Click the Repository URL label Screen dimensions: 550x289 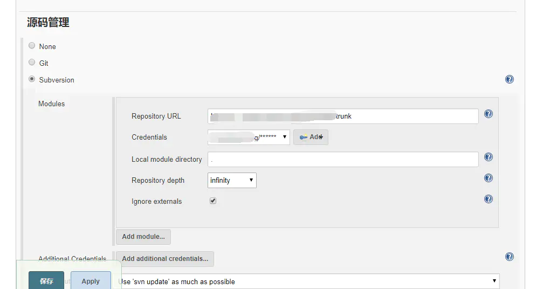[x=156, y=116]
